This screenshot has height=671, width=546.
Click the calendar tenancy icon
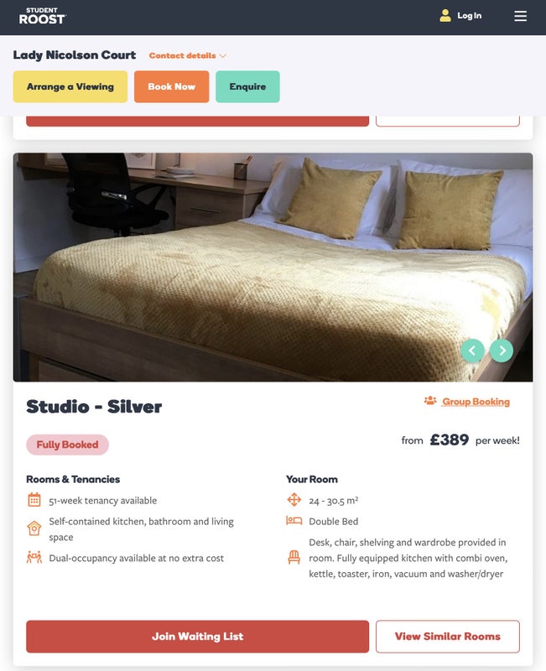click(x=34, y=500)
